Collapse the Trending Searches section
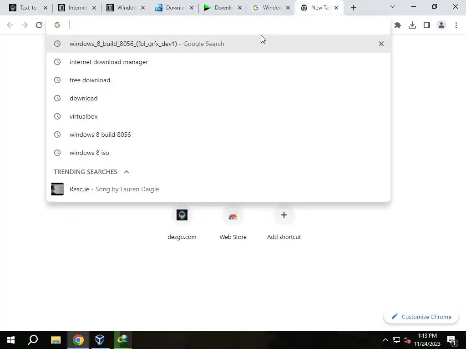Image resolution: width=466 pixels, height=349 pixels. (127, 172)
